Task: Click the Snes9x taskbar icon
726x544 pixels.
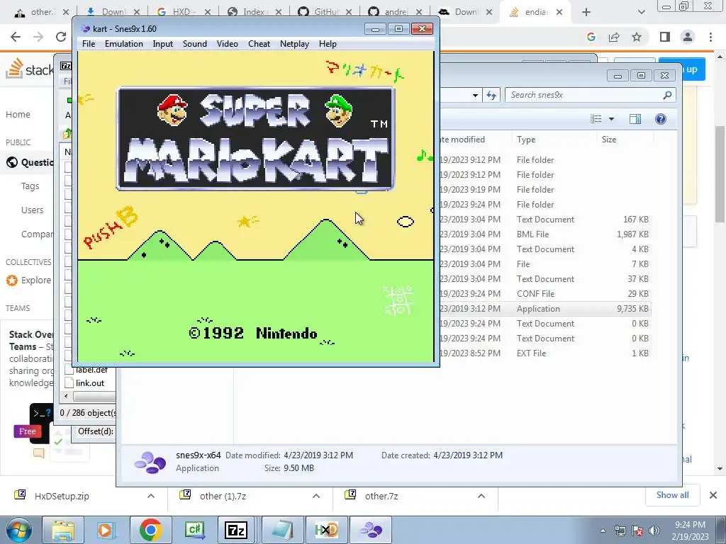Action: coord(371,530)
